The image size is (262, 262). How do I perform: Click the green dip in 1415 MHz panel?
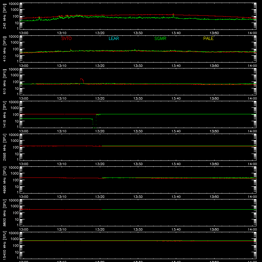tap(94, 123)
